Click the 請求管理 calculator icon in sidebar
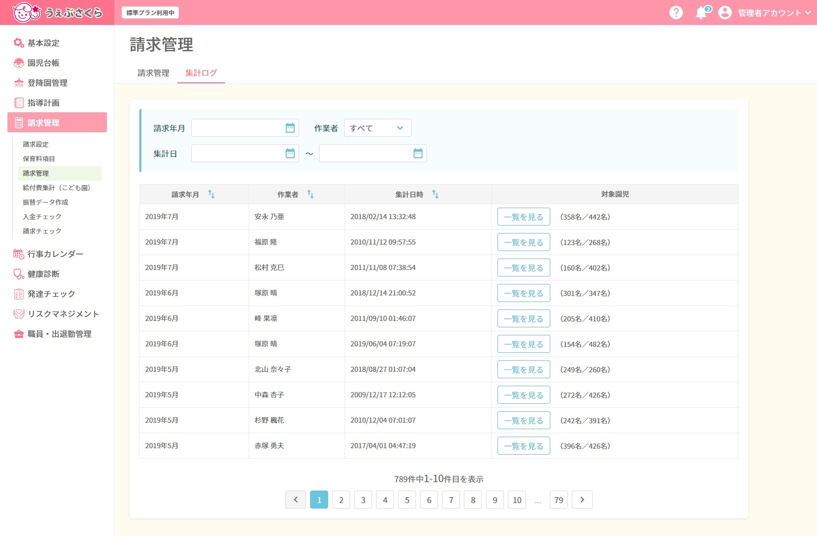This screenshot has height=536, width=817. point(19,123)
